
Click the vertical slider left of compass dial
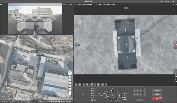[106, 96]
